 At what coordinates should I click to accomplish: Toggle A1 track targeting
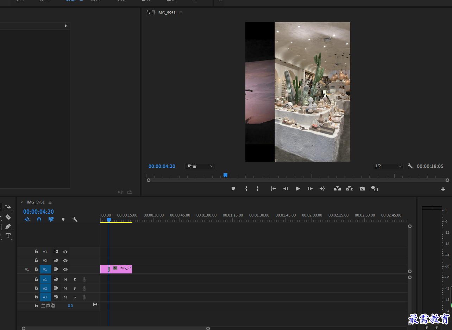pos(45,279)
